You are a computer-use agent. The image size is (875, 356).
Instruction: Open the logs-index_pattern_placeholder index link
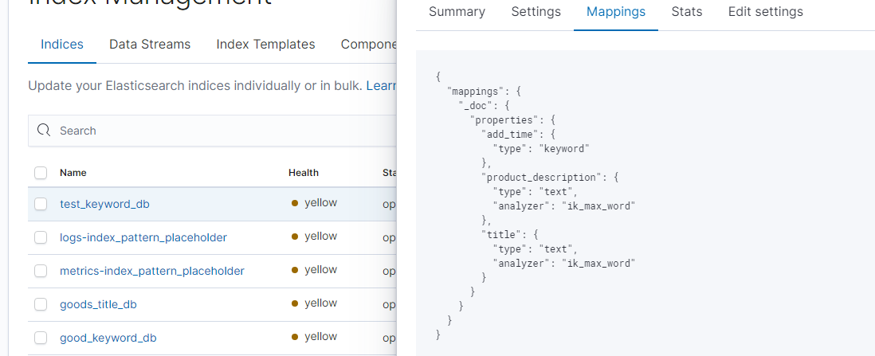pos(143,237)
